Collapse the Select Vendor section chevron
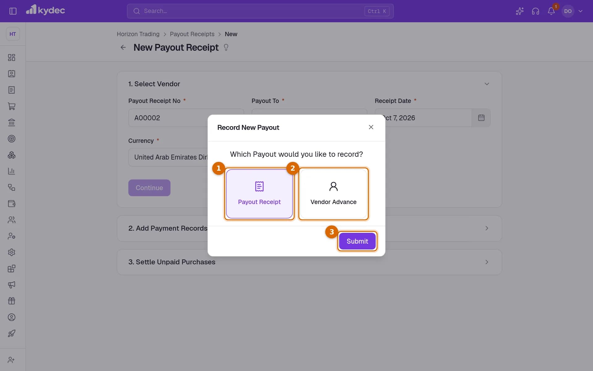The width and height of the screenshot is (593, 371). (x=487, y=84)
